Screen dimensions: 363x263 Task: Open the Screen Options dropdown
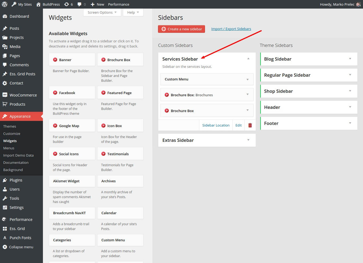(x=102, y=12)
